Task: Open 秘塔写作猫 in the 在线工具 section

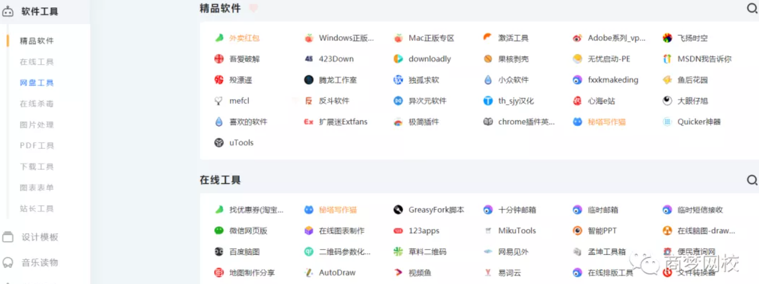Action: 338,210
